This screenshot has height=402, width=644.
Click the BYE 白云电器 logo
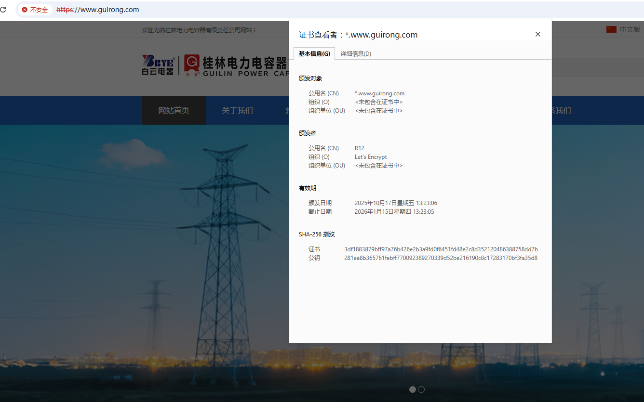tap(158, 65)
